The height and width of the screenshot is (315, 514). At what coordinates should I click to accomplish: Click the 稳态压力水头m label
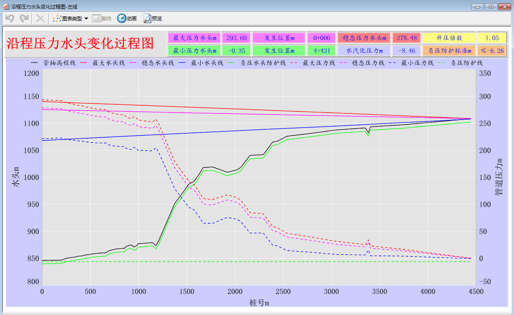tap(364, 38)
